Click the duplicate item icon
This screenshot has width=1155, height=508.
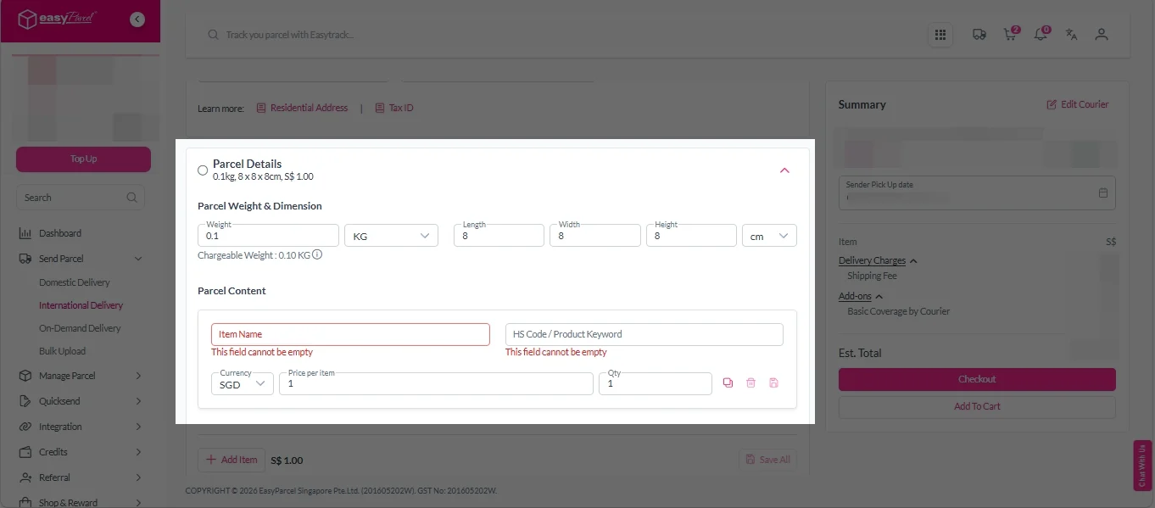coord(728,383)
